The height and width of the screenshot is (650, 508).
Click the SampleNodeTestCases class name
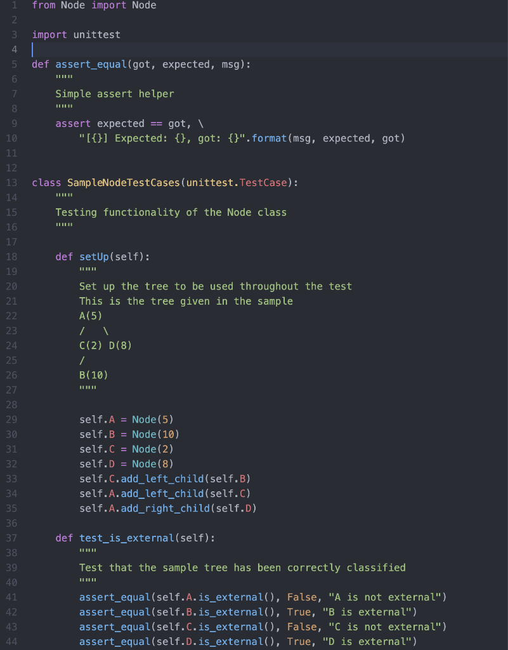click(x=124, y=183)
